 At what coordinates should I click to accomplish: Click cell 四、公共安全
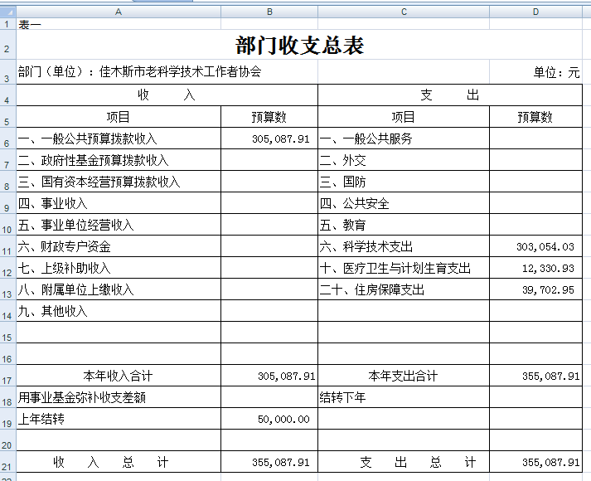click(x=404, y=203)
